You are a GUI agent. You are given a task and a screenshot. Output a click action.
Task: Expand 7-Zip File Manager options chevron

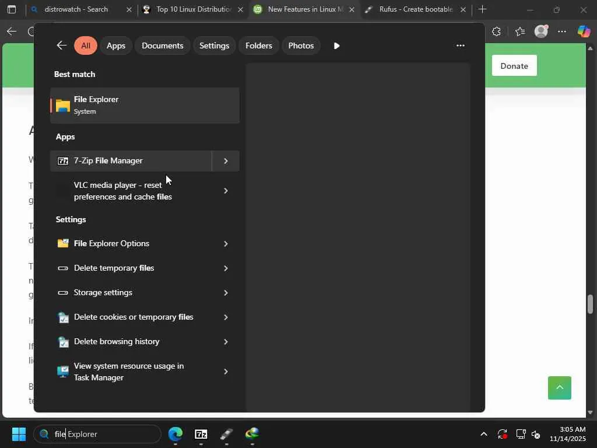tap(226, 161)
